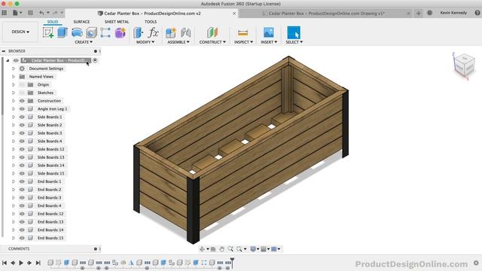The image size is (482, 271).
Task: Hide the Construction folder
Action: pyautogui.click(x=22, y=101)
